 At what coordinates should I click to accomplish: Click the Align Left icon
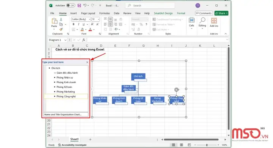[105, 24]
